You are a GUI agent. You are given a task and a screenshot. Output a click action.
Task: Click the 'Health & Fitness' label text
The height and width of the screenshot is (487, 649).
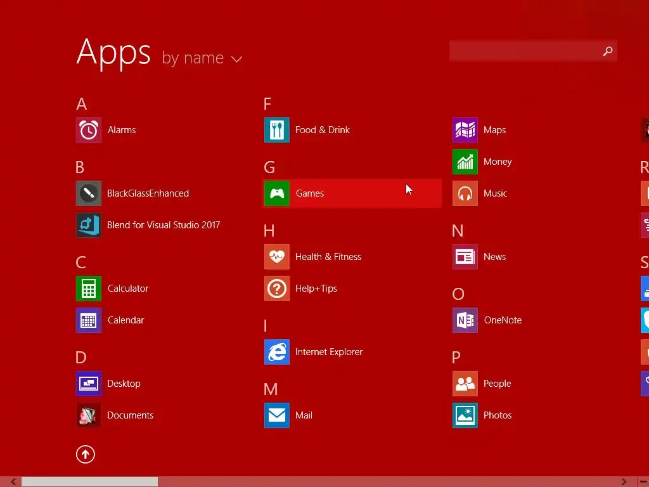328,257
